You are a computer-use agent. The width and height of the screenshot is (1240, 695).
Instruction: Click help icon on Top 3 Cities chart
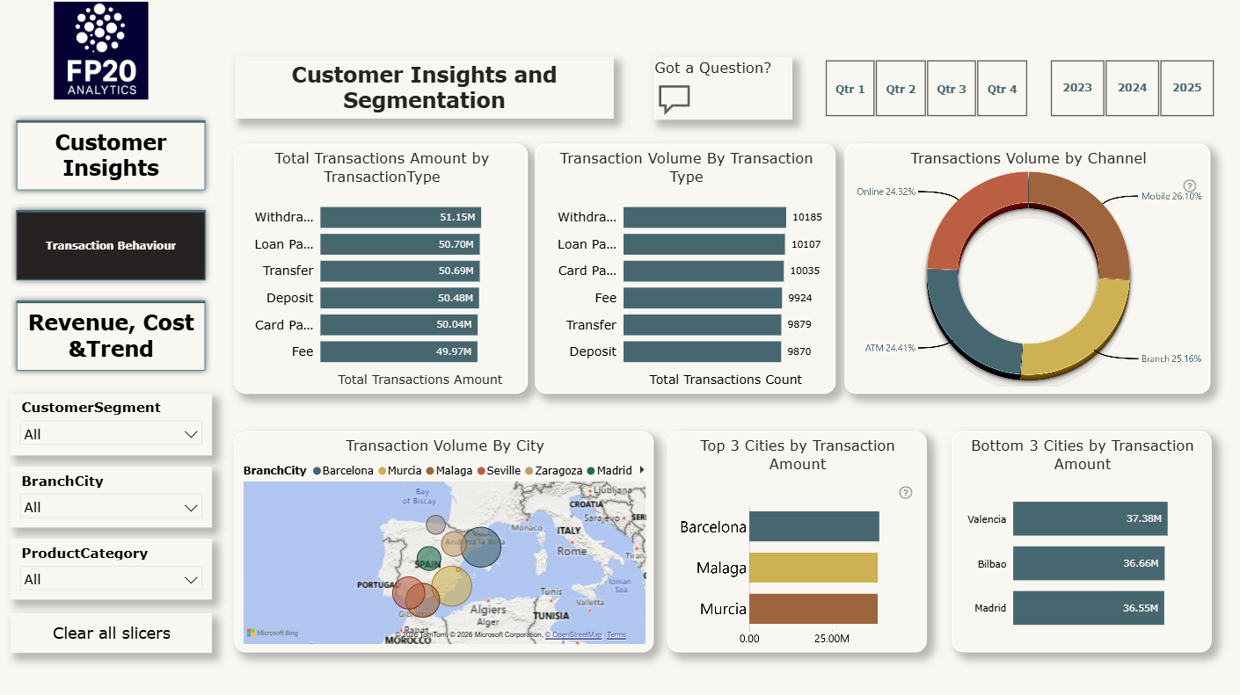pos(906,492)
